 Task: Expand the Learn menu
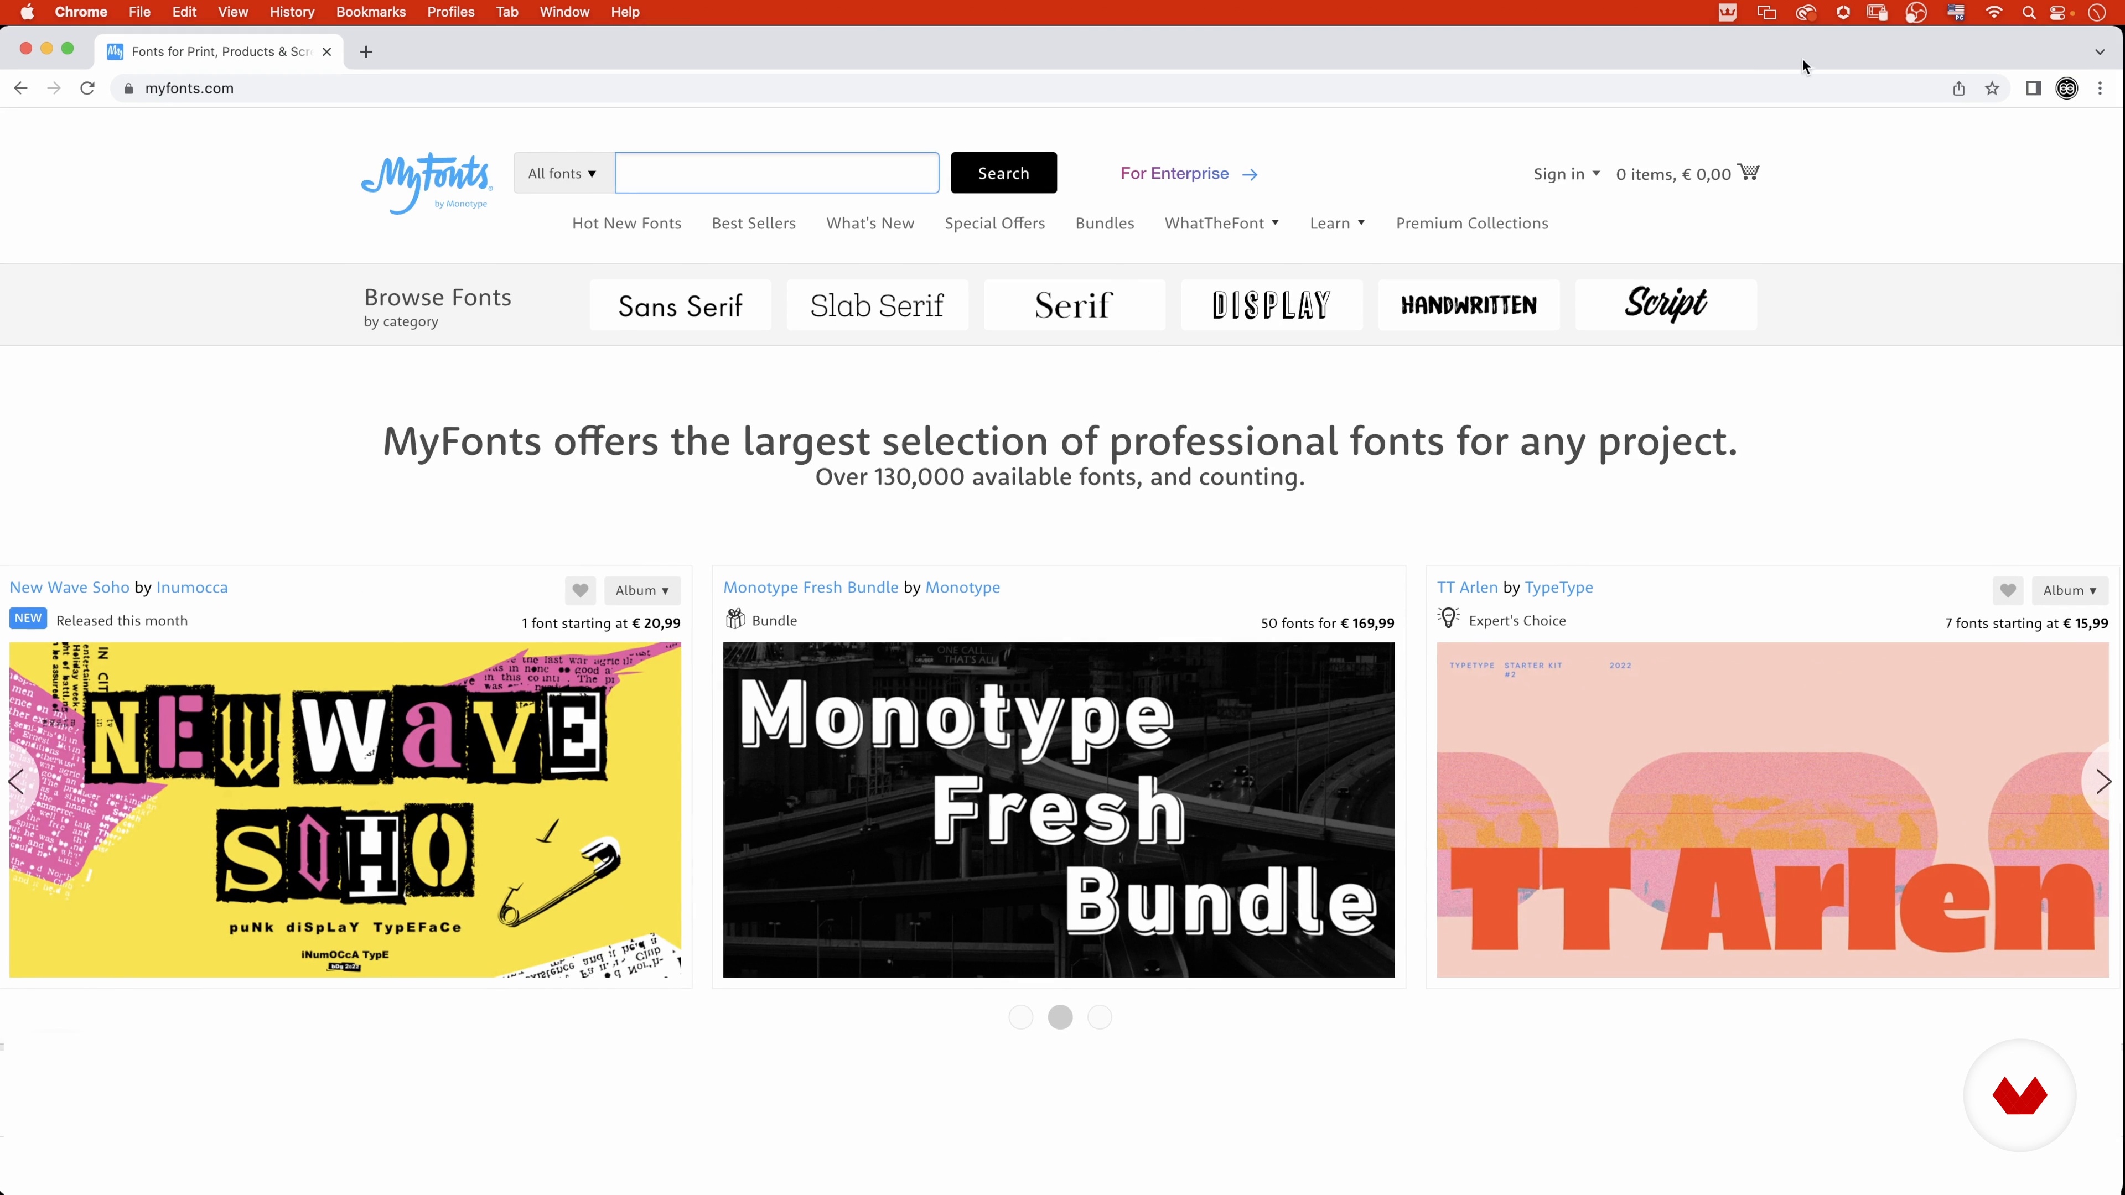click(1337, 224)
